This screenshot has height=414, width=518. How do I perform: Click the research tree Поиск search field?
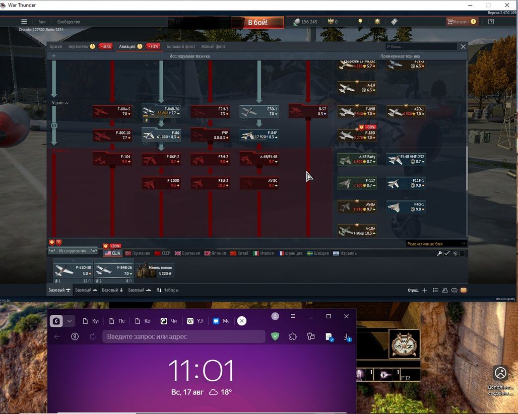pyautogui.click(x=421, y=46)
